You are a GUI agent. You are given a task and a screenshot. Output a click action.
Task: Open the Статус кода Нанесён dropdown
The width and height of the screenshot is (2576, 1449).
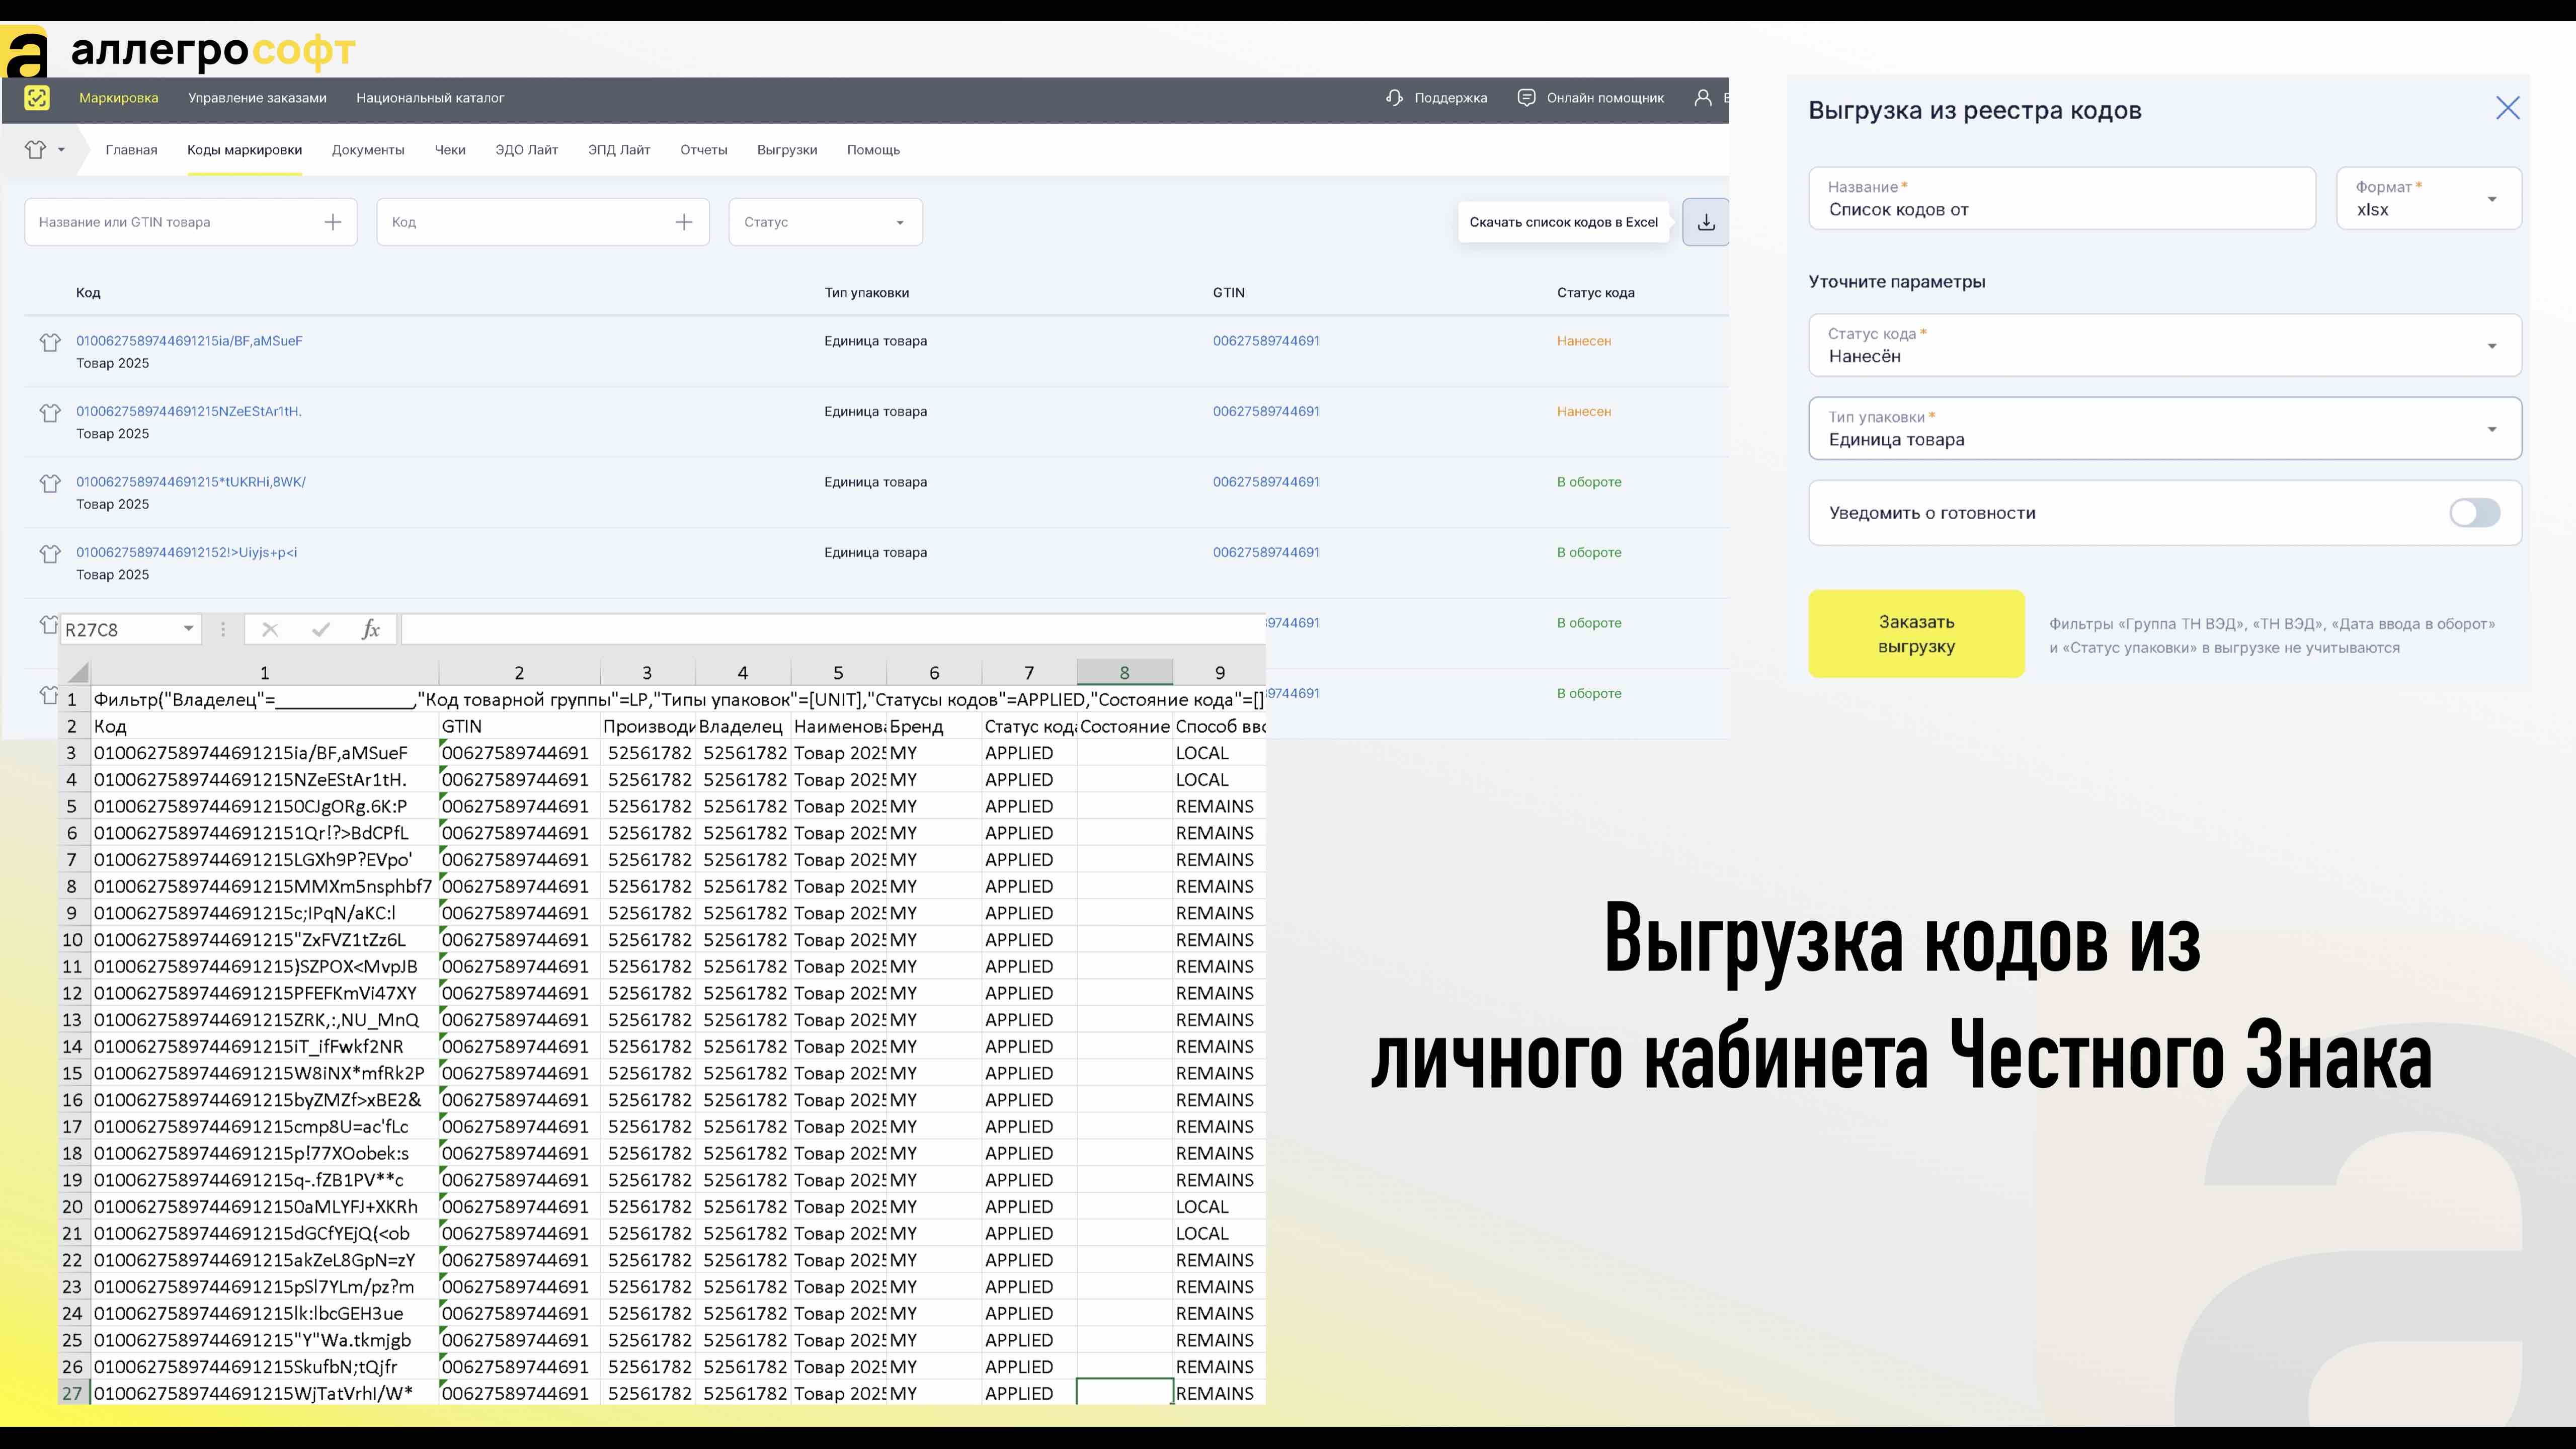click(x=2165, y=345)
